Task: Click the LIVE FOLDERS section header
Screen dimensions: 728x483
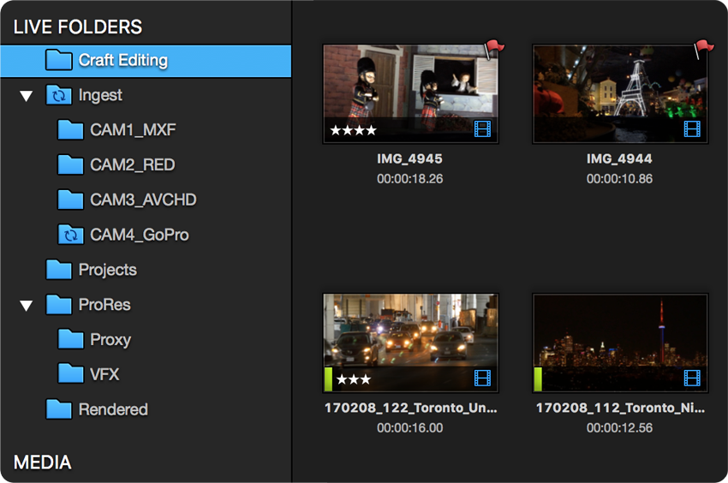Action: pyautogui.click(x=78, y=27)
